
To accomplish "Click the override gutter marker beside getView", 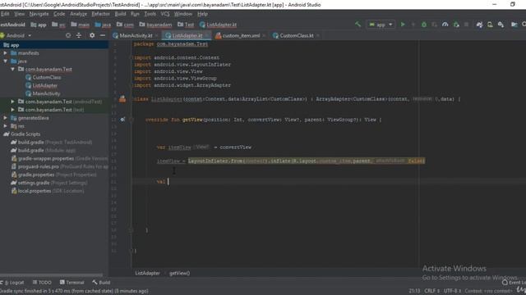I will click(x=122, y=120).
